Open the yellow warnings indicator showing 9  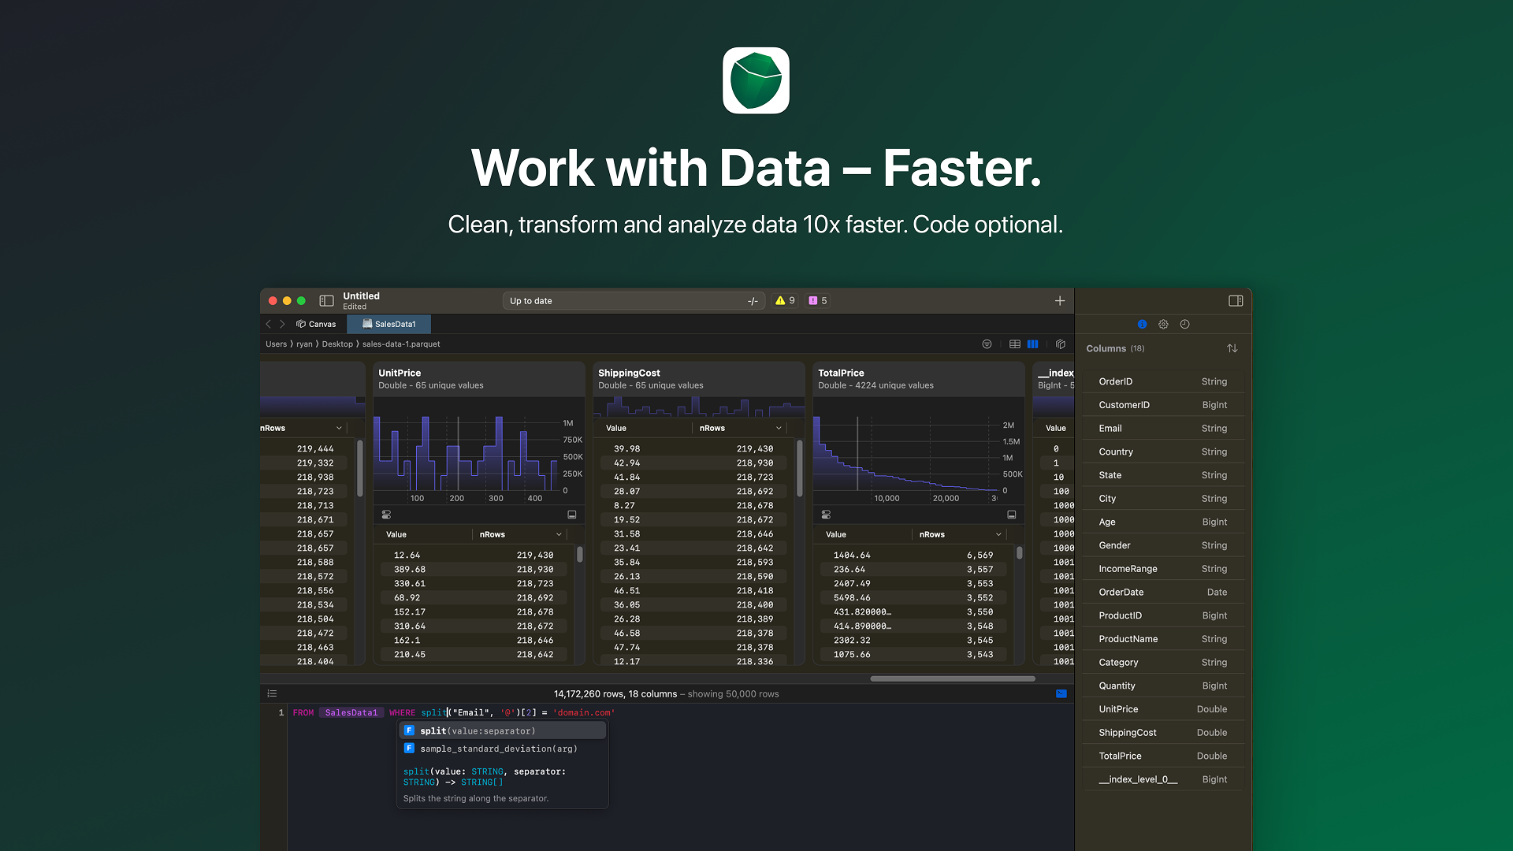785,301
